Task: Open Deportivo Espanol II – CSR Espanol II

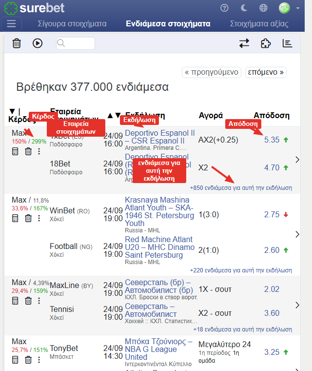Action: click(159, 137)
